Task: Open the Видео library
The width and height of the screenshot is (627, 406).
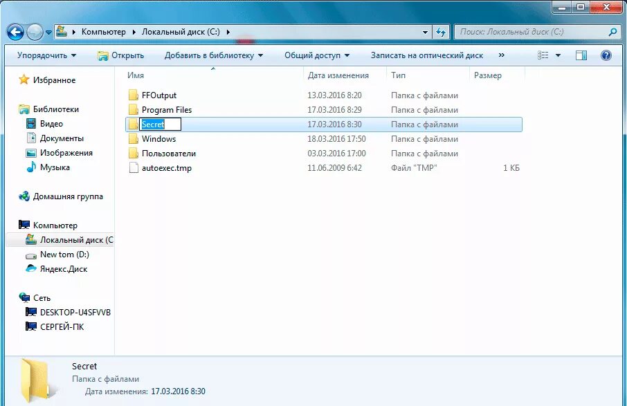Action: (x=51, y=124)
